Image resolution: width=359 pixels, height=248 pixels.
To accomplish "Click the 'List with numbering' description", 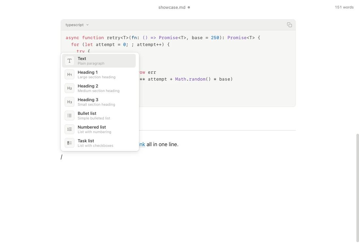I will [94, 132].
